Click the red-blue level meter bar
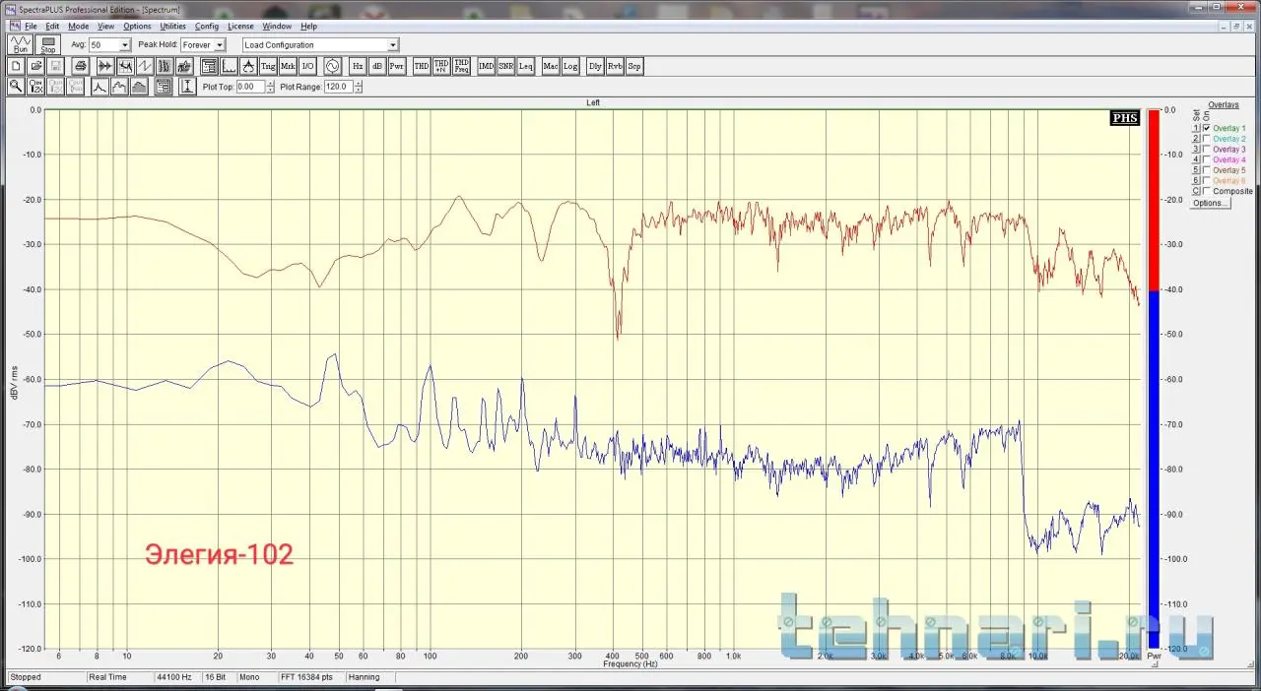Image resolution: width=1261 pixels, height=691 pixels. (x=1154, y=378)
